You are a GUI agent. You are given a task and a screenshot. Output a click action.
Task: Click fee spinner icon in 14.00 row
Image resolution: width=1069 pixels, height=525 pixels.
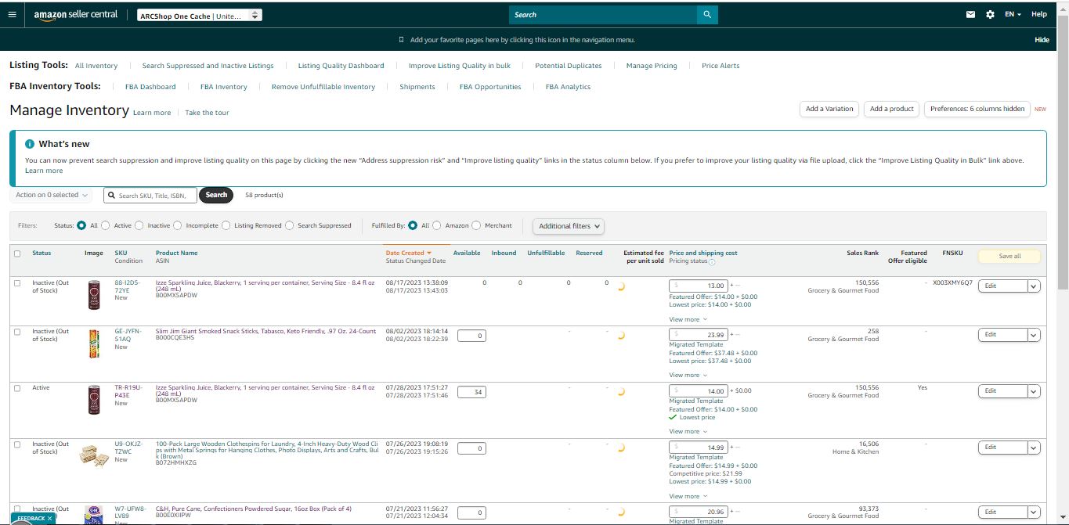coord(622,392)
